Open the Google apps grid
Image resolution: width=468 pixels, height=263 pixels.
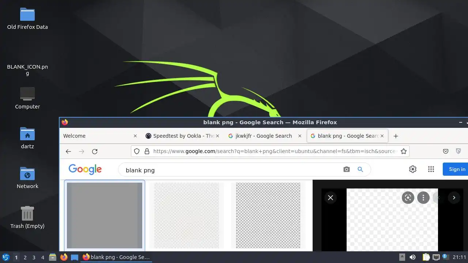click(x=431, y=169)
